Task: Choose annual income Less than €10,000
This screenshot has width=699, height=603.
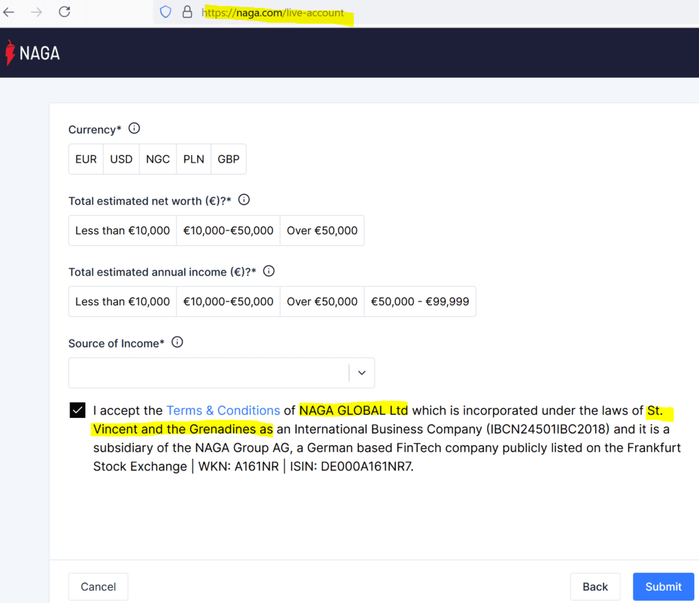Action: [123, 302]
